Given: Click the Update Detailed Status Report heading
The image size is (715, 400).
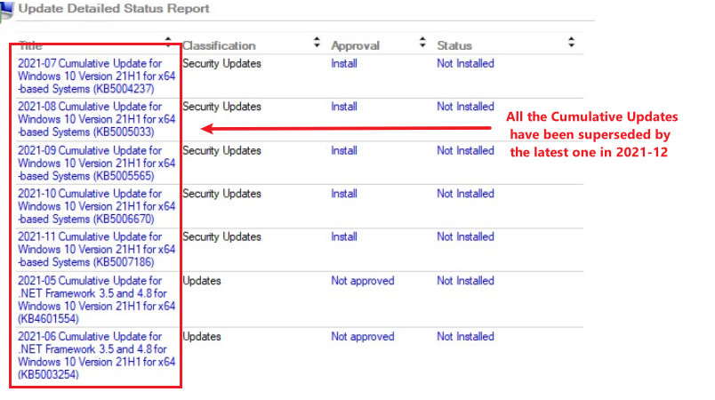Looking at the screenshot, I should click(114, 9).
